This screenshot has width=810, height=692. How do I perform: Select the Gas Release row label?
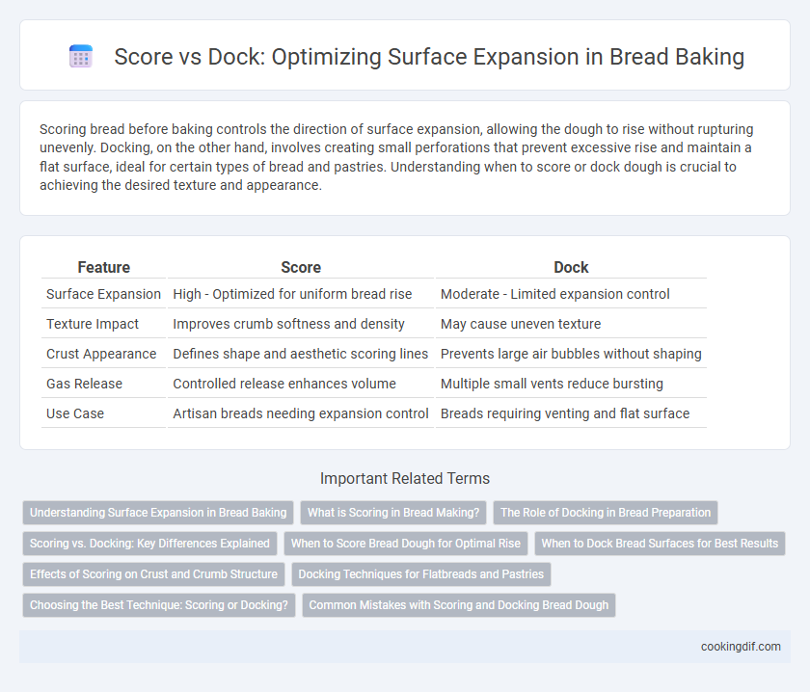click(x=84, y=384)
